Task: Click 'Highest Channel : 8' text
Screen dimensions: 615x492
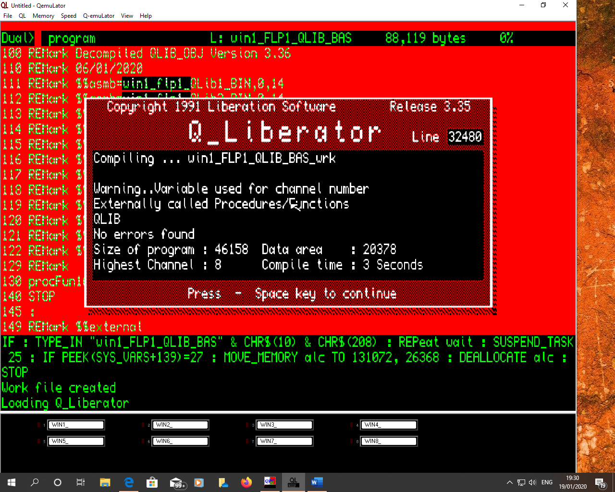Action: coord(157,265)
